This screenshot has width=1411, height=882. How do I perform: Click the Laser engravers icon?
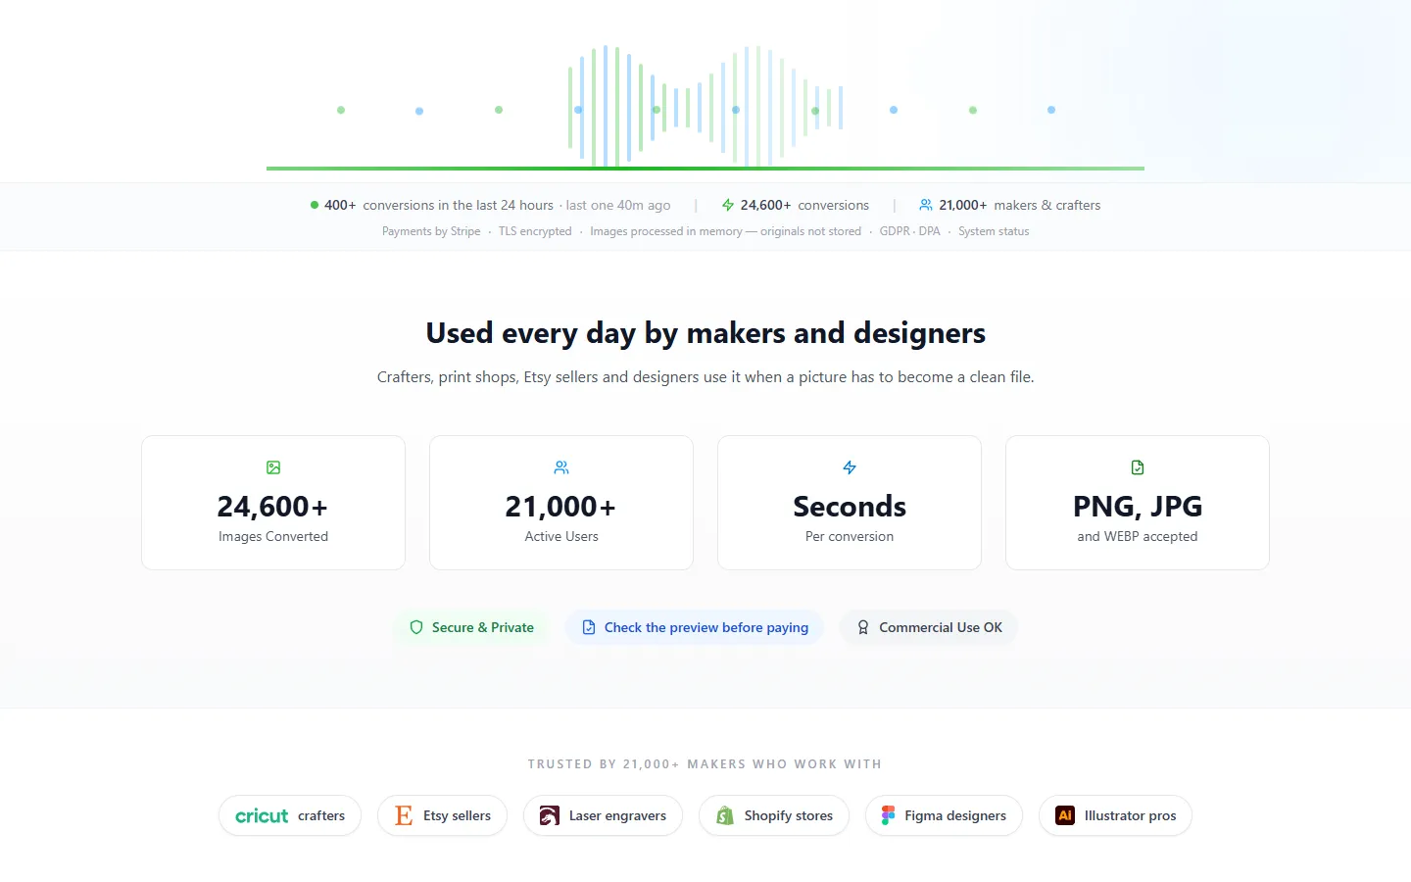click(550, 815)
